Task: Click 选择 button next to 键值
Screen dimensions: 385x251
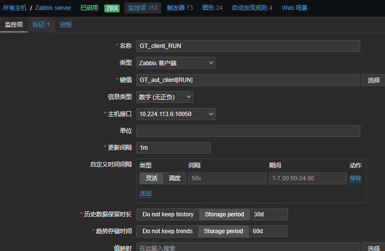Action: pyautogui.click(x=374, y=80)
